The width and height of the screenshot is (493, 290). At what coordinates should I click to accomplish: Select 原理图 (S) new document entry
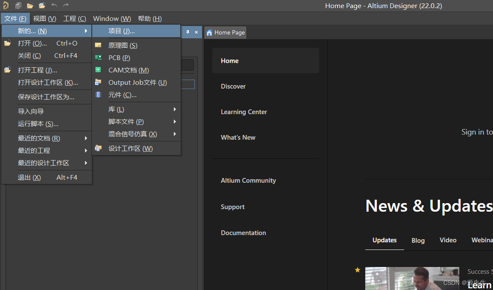tap(136, 46)
